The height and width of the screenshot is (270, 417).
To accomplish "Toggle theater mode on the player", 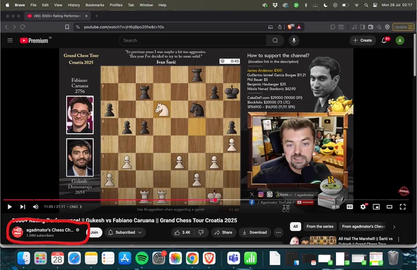I will coord(389,206).
